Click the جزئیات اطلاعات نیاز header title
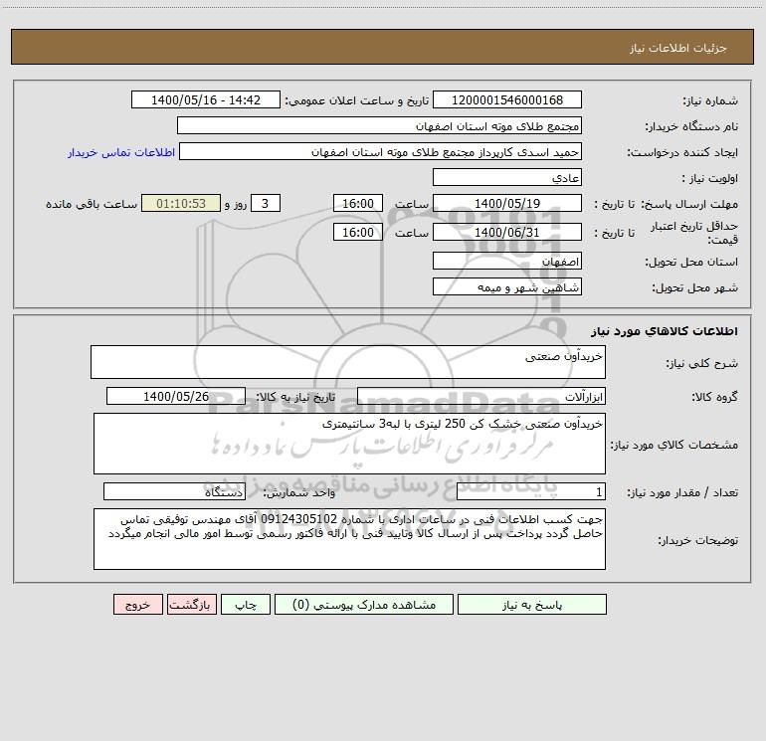 (x=678, y=48)
